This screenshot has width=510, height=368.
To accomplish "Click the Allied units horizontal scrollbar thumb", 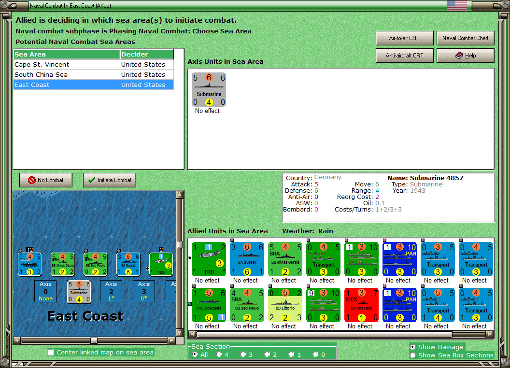I will coord(324,334).
